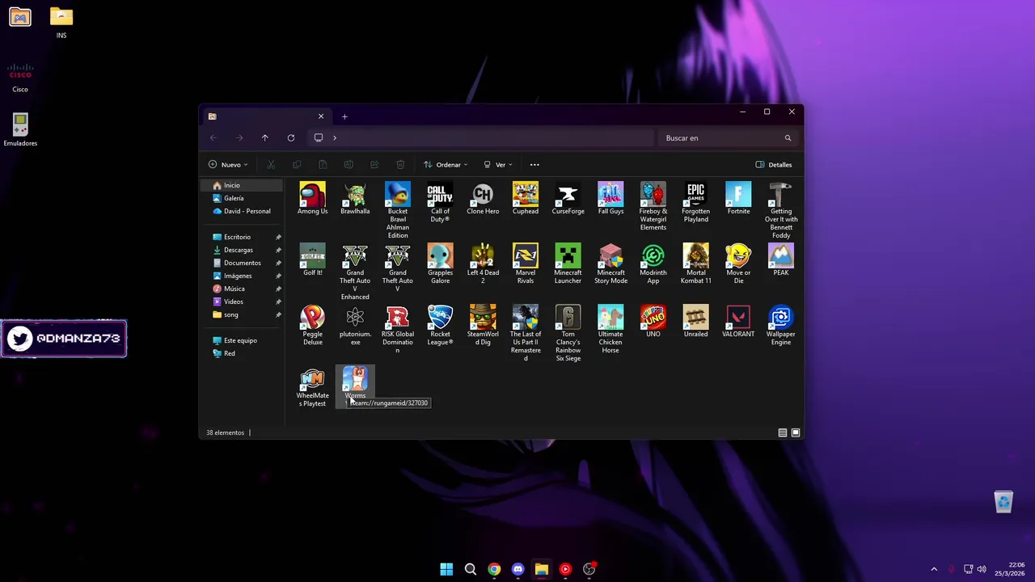
Task: Select the PEAK game shortcut
Action: (x=781, y=260)
